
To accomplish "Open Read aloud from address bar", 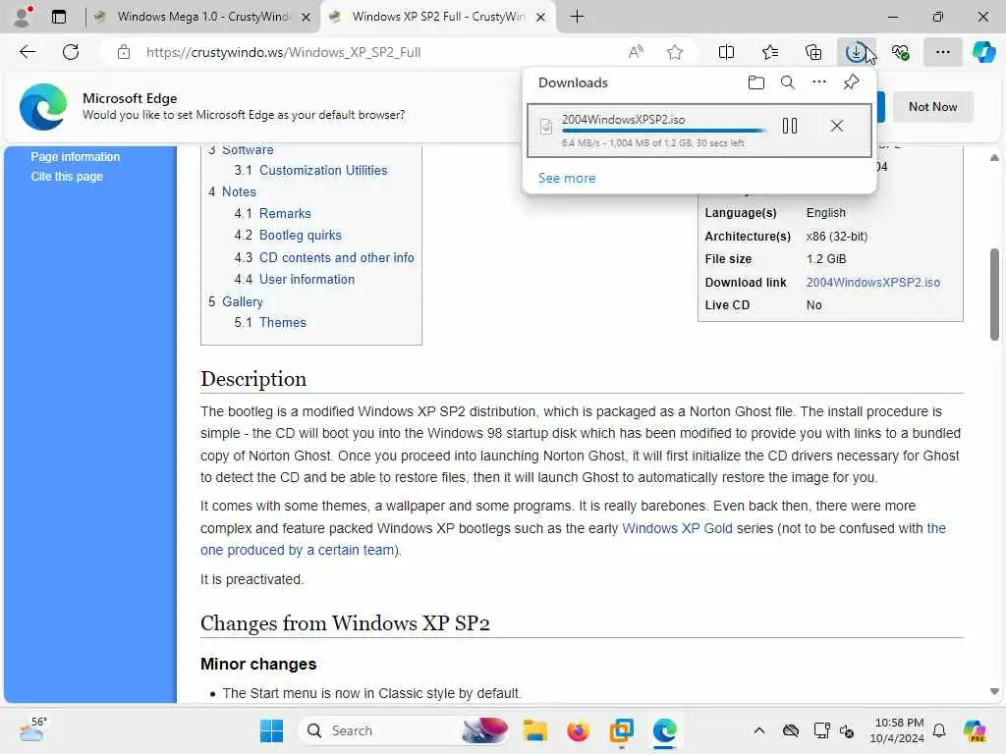I will (636, 52).
